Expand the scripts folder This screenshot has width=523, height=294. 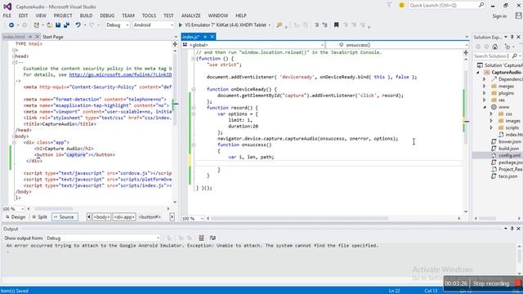click(x=491, y=127)
